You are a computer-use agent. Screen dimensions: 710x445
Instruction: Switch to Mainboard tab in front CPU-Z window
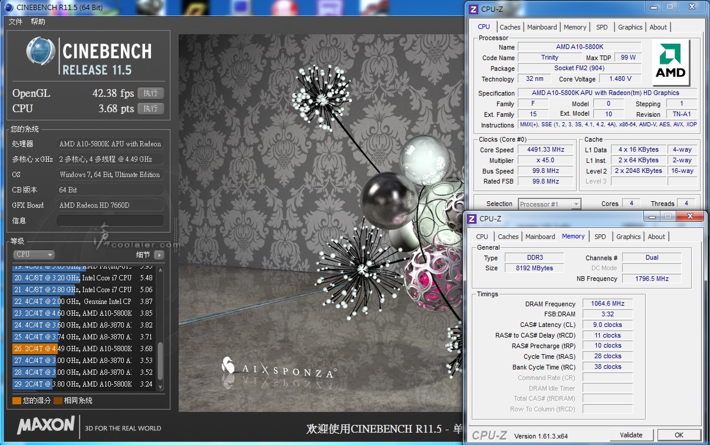540,237
